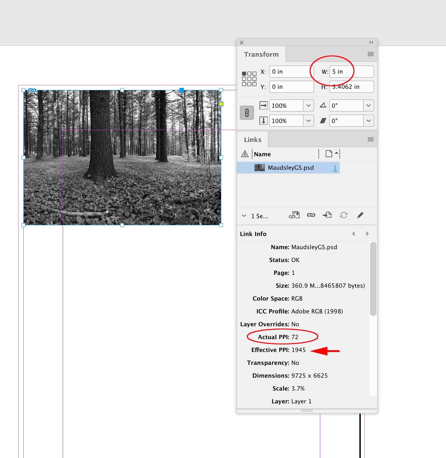Click the Link Info panel bottom edge grip

[307, 411]
